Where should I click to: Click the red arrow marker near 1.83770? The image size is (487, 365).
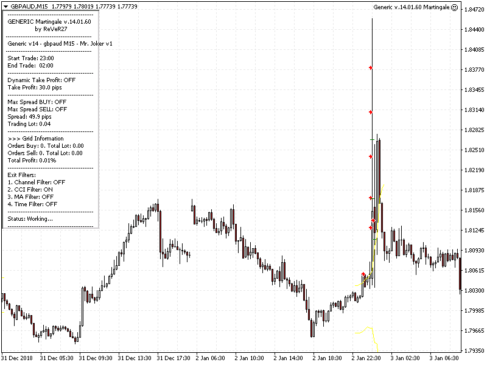[x=371, y=68]
